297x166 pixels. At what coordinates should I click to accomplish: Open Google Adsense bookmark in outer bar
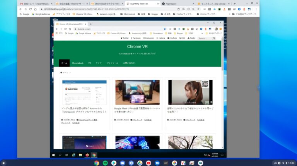[x=41, y=14]
